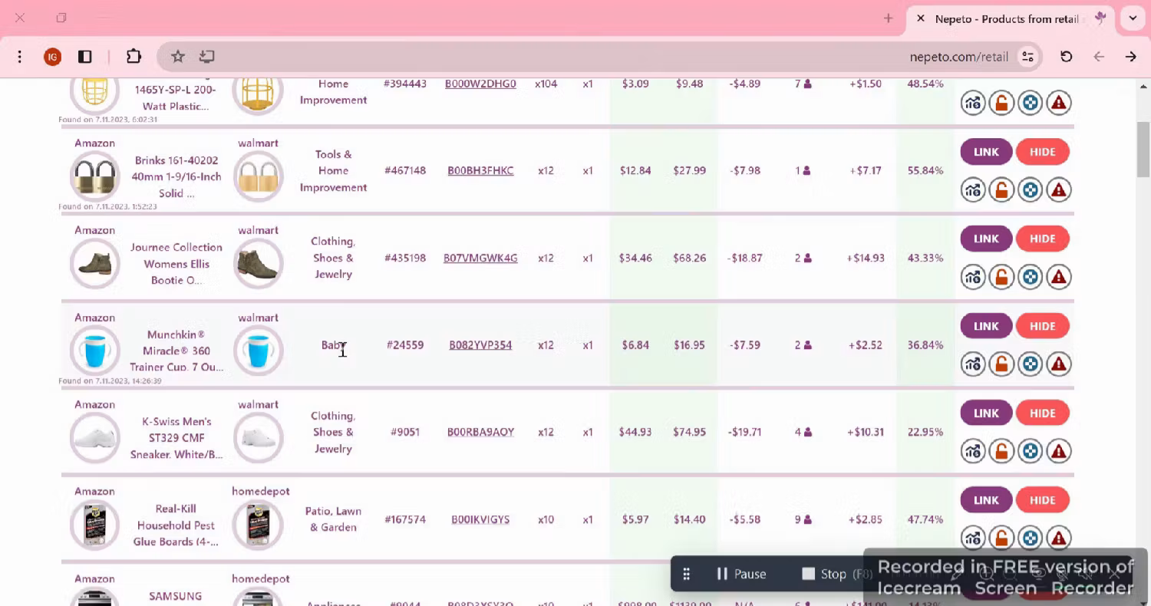Toggle the browser side panel icon
The height and width of the screenshot is (606, 1151).
click(x=85, y=57)
